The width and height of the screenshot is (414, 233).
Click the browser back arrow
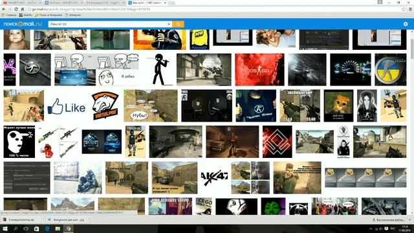(x=4, y=9)
